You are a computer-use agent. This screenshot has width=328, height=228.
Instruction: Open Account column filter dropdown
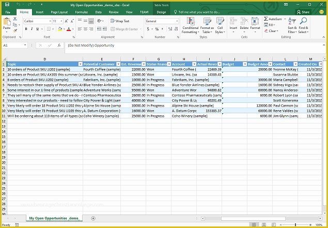[194, 64]
